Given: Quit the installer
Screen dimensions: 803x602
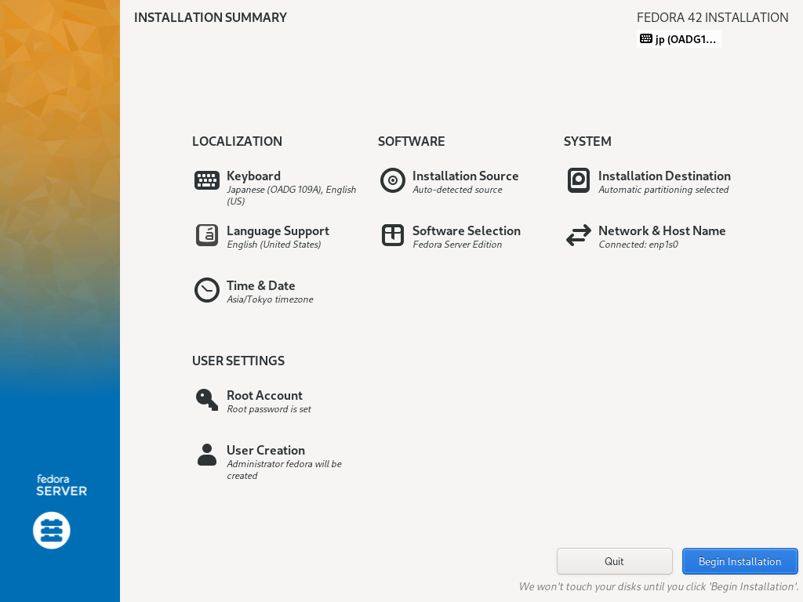Looking at the screenshot, I should point(615,561).
